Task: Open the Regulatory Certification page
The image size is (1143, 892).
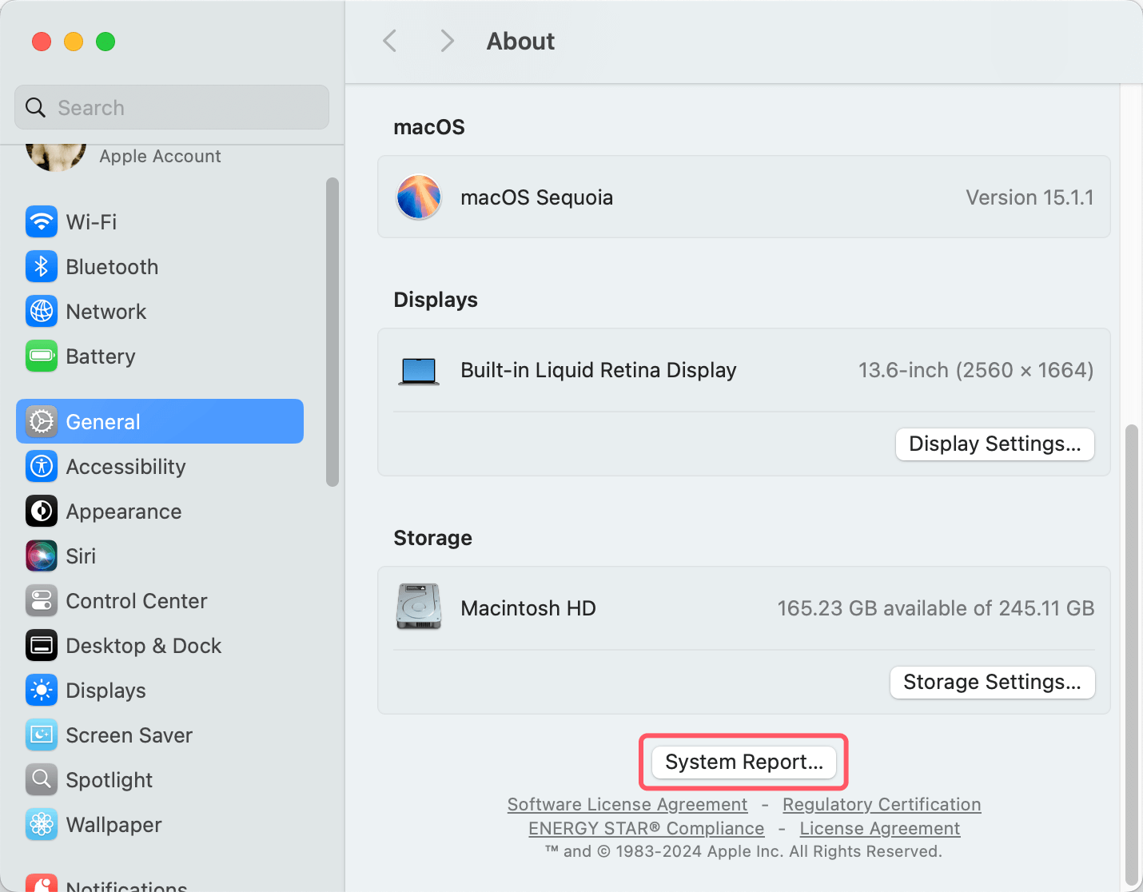Action: point(882,804)
